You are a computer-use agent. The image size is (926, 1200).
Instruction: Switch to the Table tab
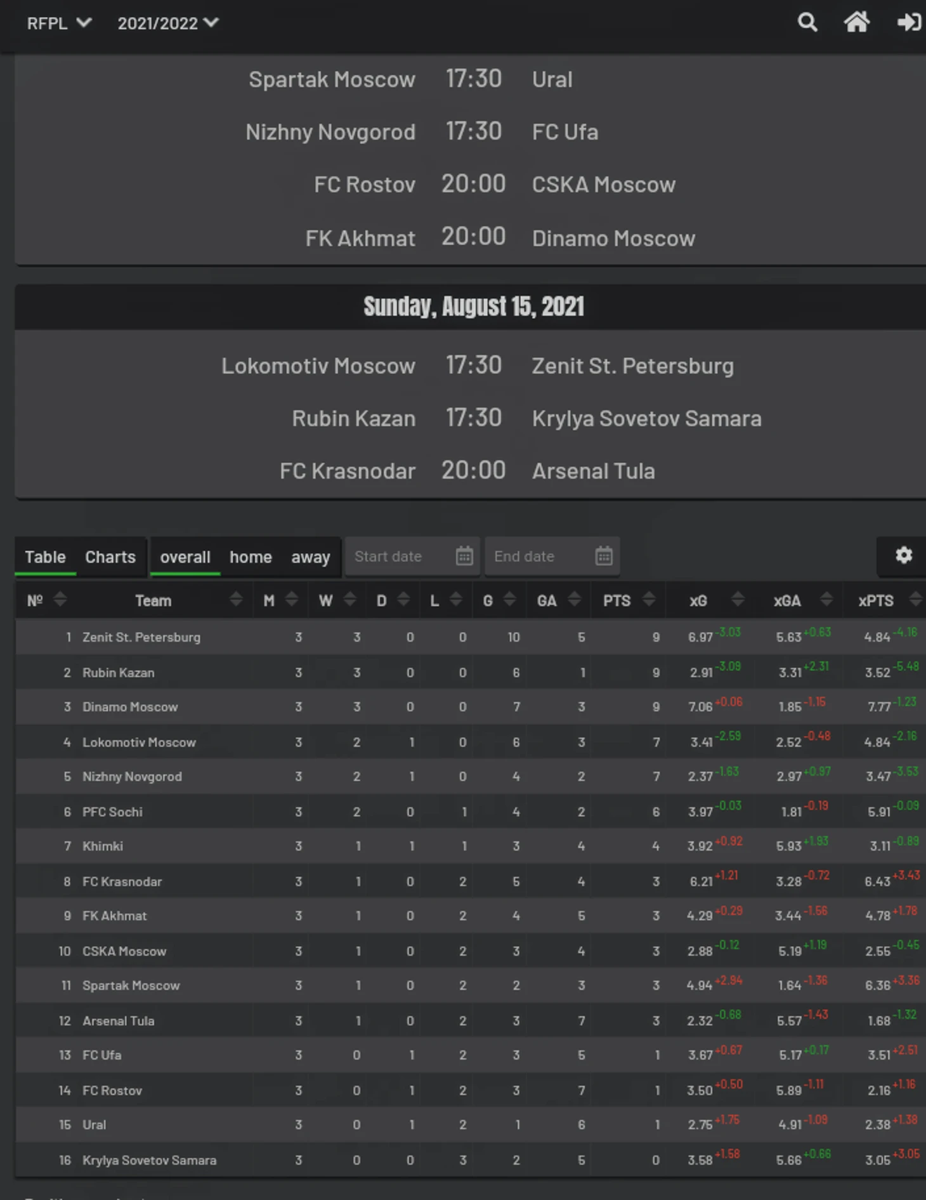point(45,557)
